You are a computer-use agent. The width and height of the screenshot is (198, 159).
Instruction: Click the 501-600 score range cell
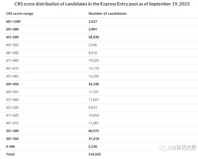coord(12,29)
